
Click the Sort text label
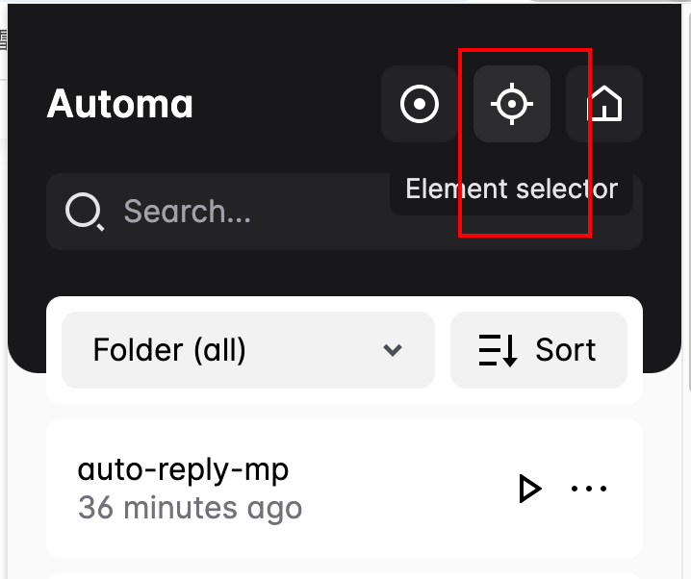pos(566,350)
